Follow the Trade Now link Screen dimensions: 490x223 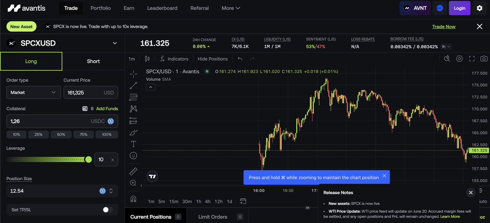tap(444, 26)
